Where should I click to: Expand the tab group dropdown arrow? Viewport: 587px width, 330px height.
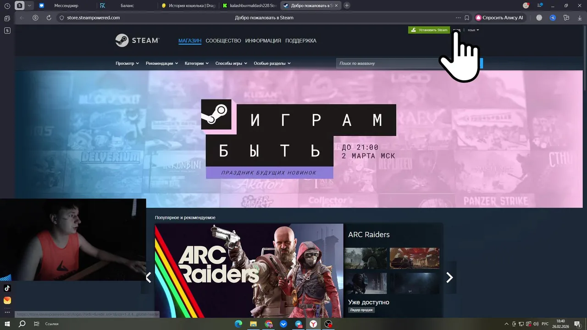[30, 5]
